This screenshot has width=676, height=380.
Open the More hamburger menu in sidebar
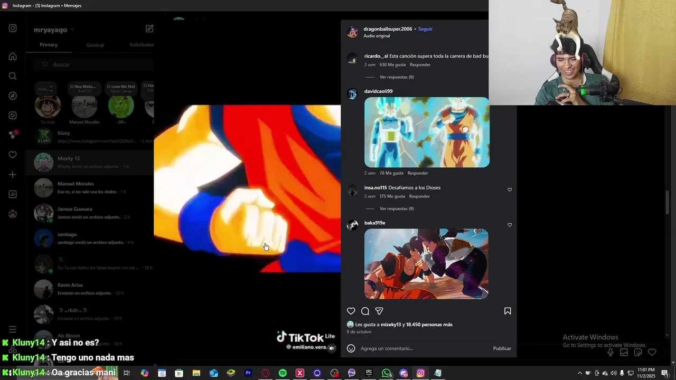13,329
